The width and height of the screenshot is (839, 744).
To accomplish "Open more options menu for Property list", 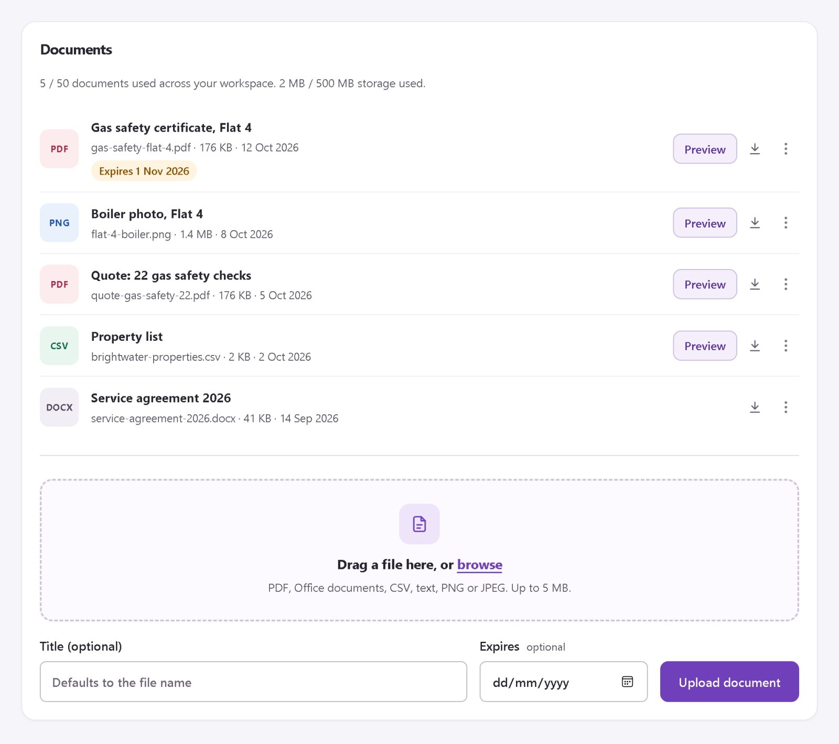I will click(x=786, y=346).
